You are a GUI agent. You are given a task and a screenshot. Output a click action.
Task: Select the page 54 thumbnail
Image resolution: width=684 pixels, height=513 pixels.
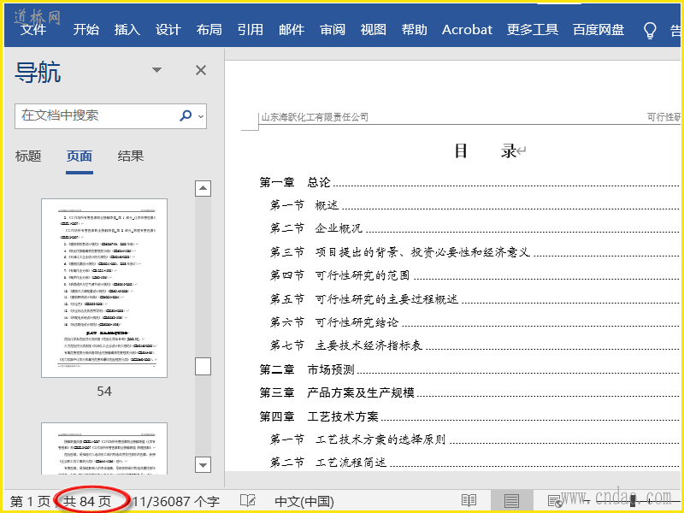104,288
